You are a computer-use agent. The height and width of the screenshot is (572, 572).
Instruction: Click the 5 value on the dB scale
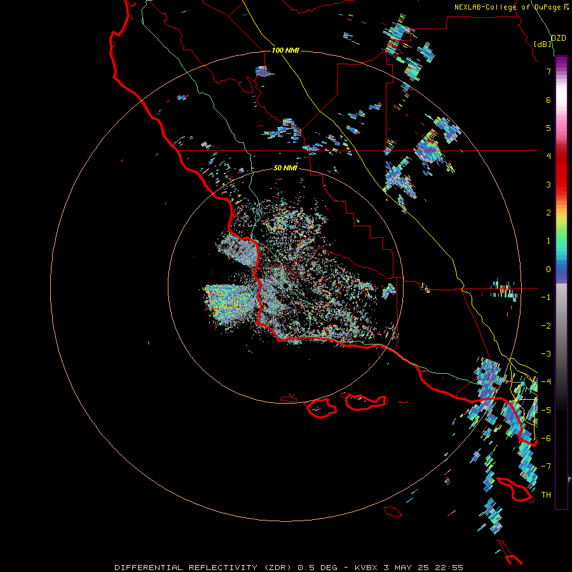coord(548,128)
